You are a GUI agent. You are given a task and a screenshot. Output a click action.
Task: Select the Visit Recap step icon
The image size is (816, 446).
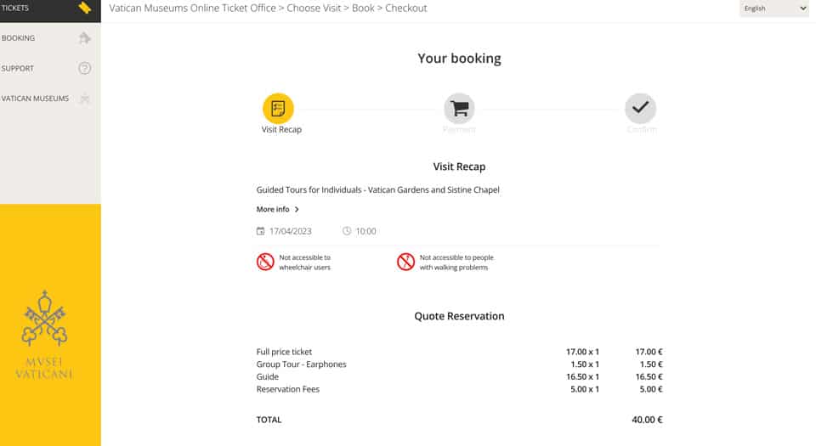pos(278,108)
